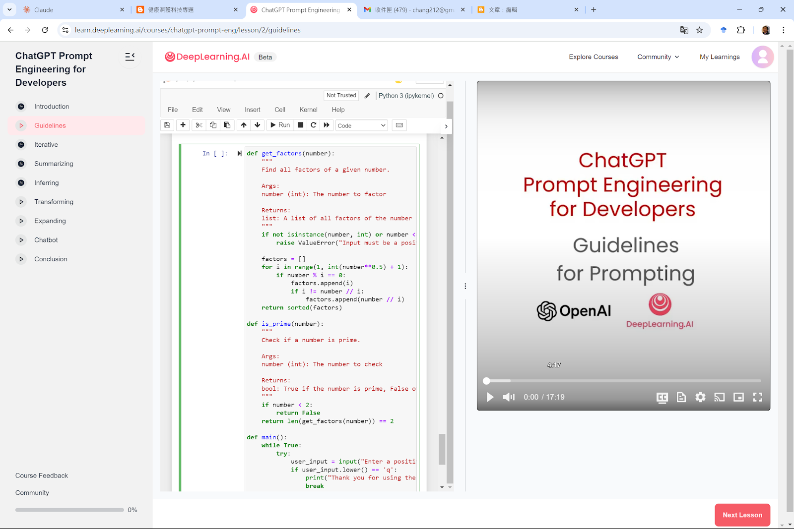Bookmark this page with the star icon
794x529 pixels.
point(700,30)
